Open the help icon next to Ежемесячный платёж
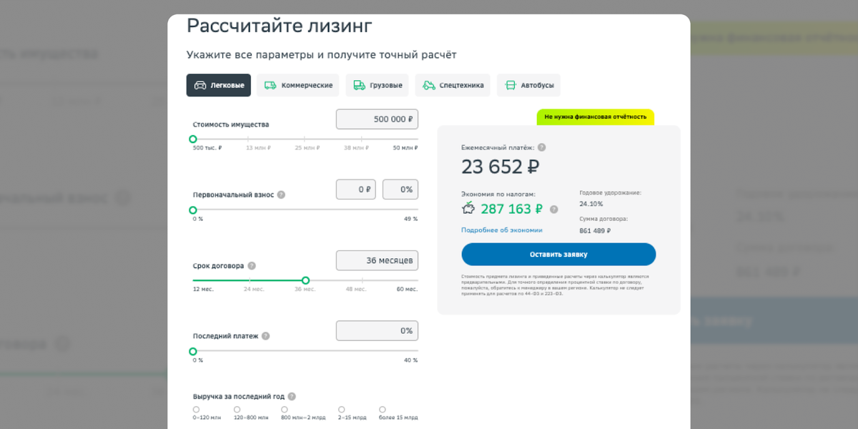This screenshot has width=858, height=429. pos(542,147)
